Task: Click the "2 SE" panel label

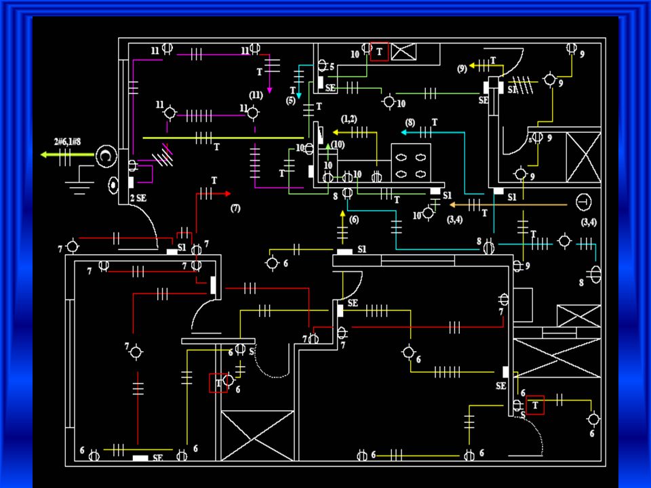Action: click(x=138, y=199)
